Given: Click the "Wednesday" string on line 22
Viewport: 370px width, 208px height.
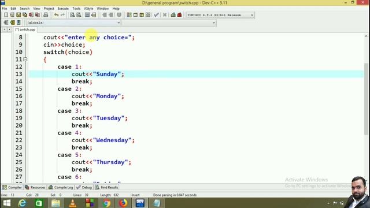Looking at the screenshot, I should tap(112, 140).
